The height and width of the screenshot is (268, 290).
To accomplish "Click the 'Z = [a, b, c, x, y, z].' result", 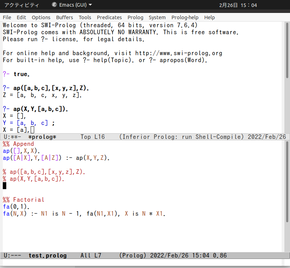I will click(42, 95).
